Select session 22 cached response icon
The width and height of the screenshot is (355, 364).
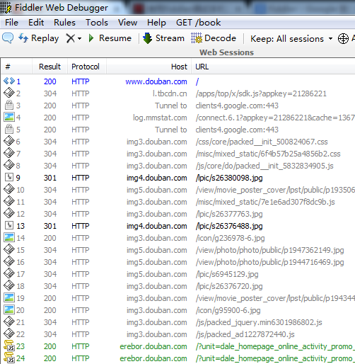pos(9,334)
